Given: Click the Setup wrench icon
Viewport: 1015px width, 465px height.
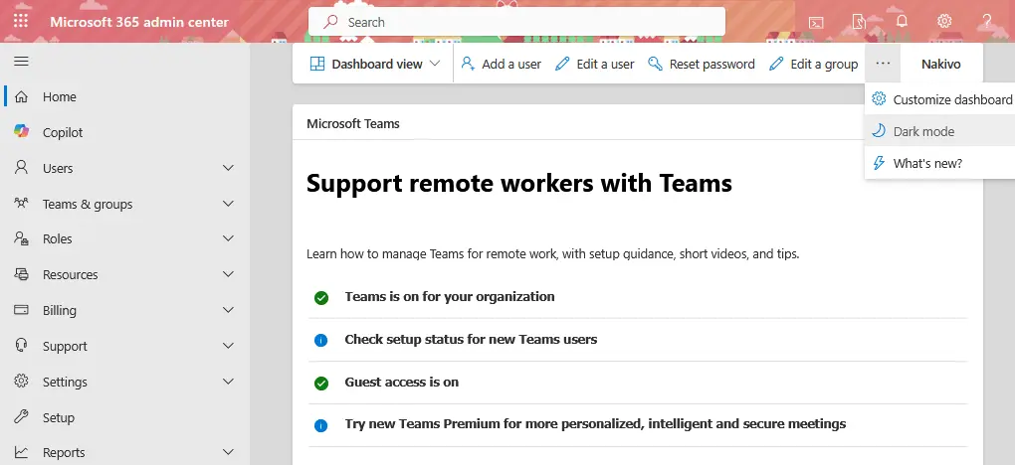Looking at the screenshot, I should tap(21, 416).
